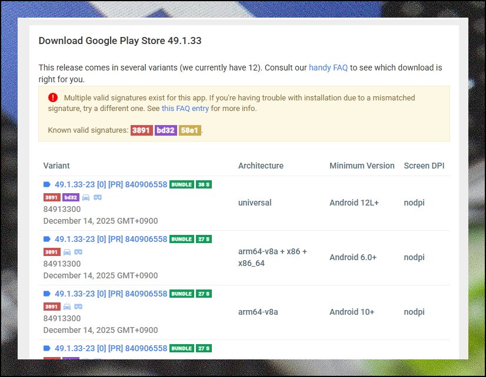Click the 27 S badge in the Android 10+ row

(204, 294)
